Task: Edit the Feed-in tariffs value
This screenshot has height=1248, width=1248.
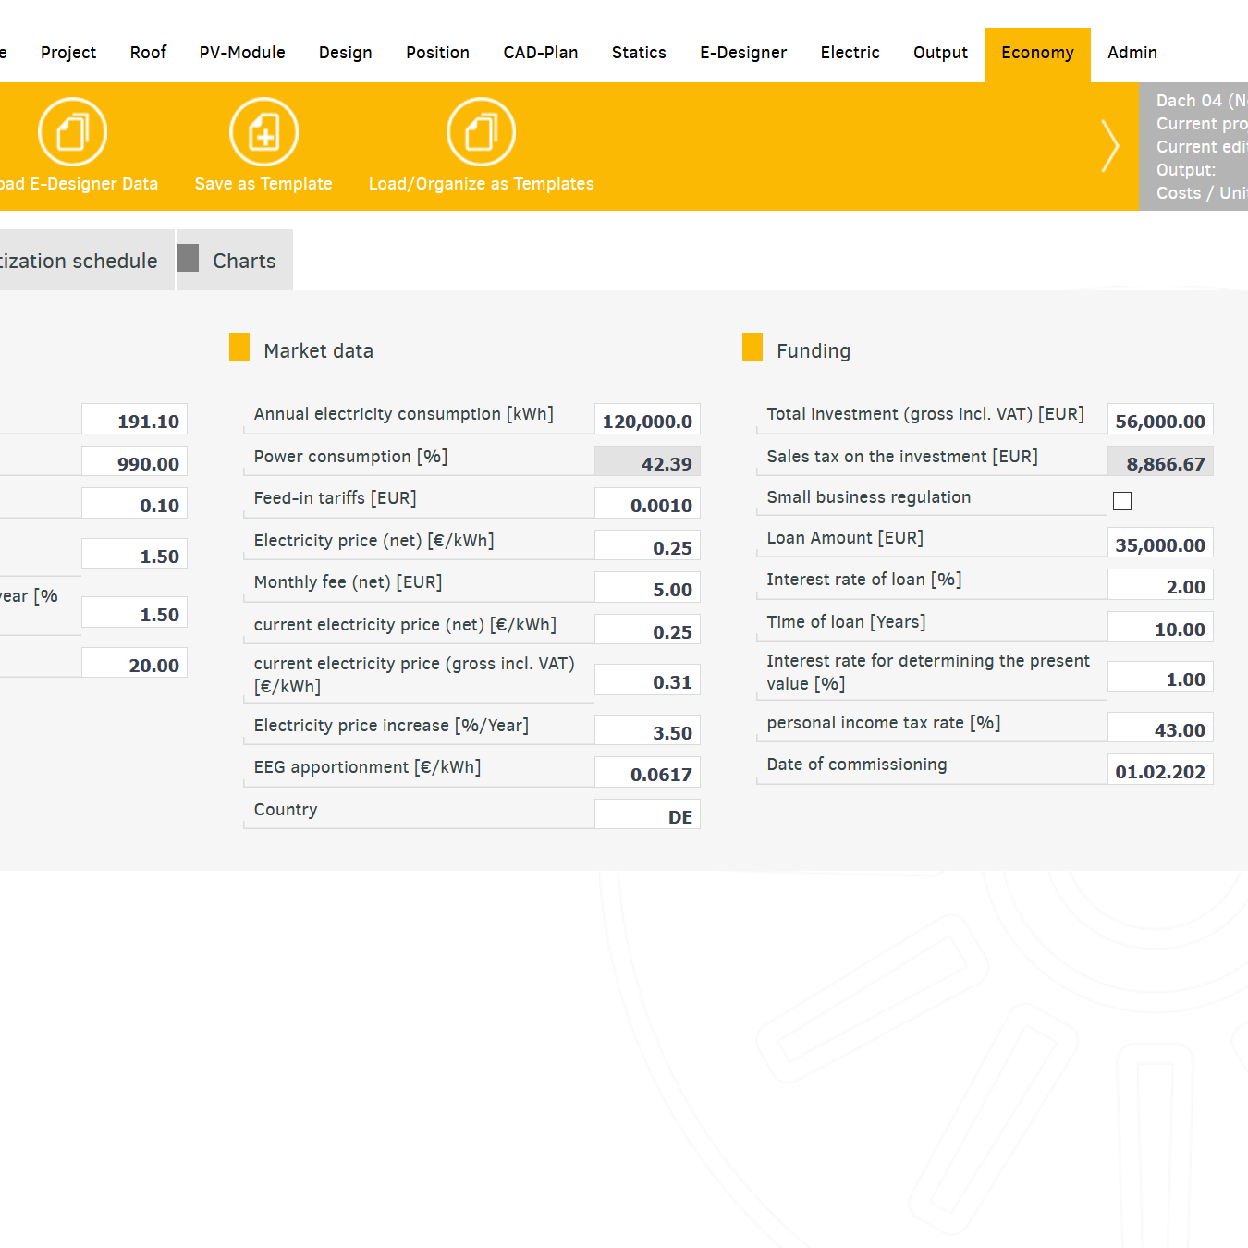Action: click(647, 505)
